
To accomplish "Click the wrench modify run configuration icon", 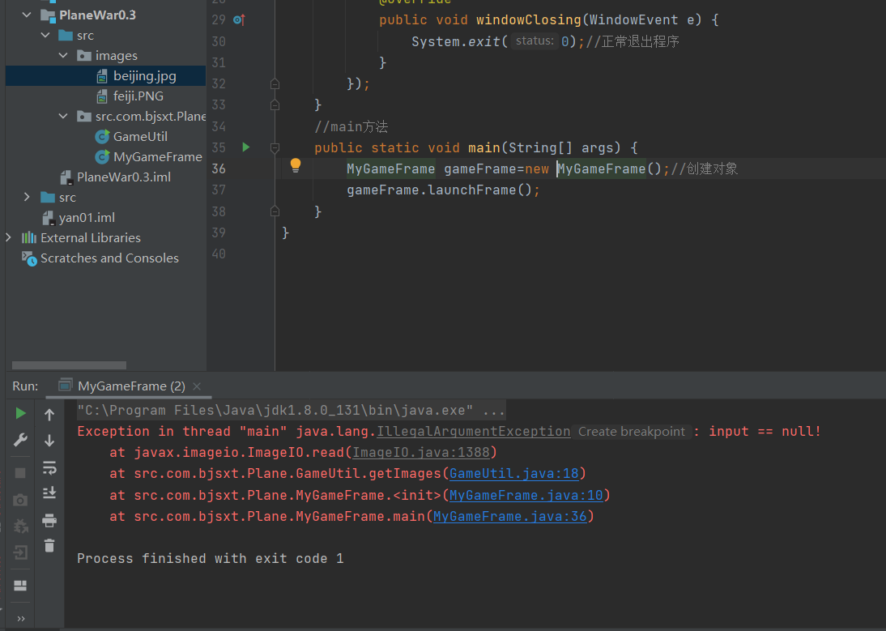I will coord(20,440).
